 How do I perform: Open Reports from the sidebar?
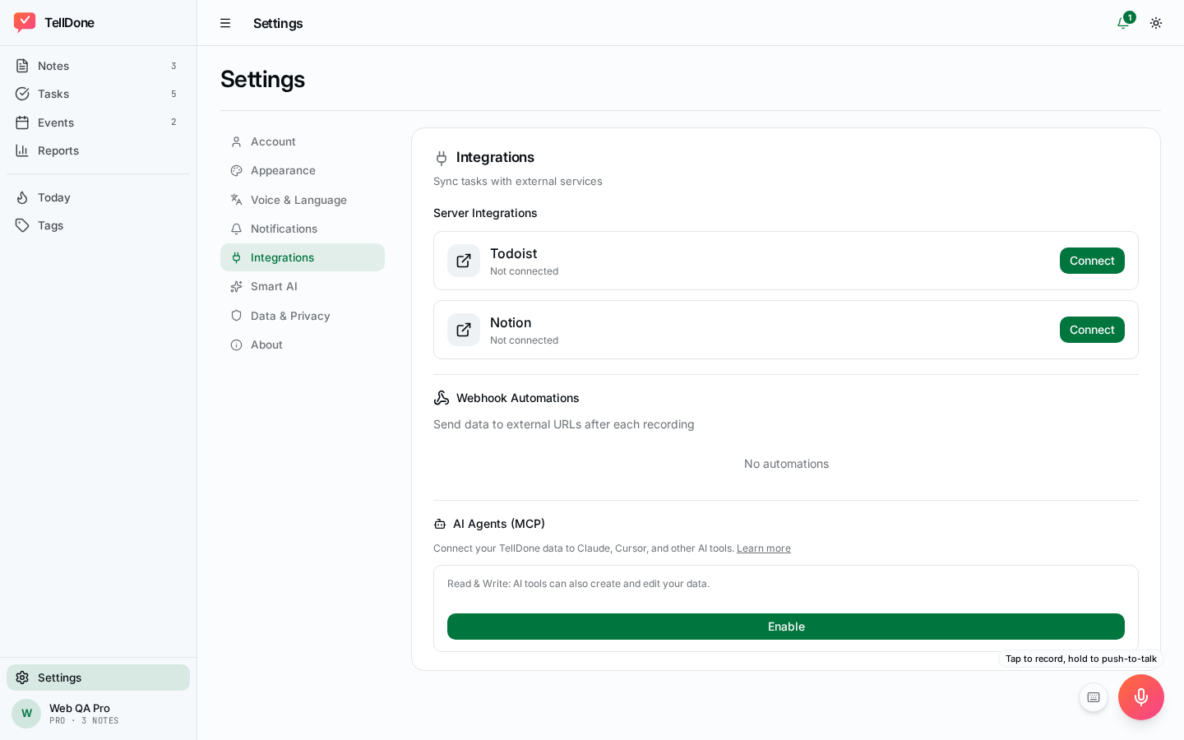98,150
